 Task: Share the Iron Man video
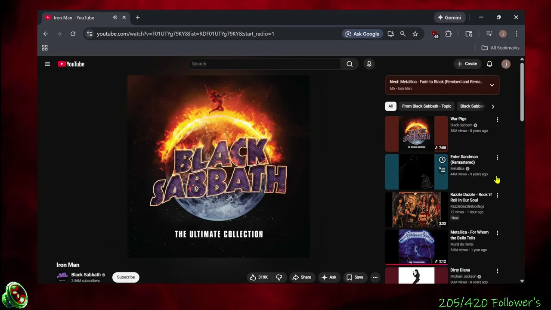click(301, 277)
